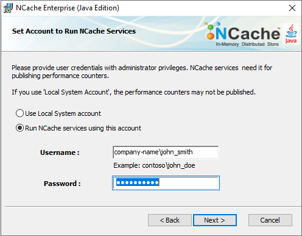
Task: Click the Example: contoso\john_doe hint text
Action: click(x=154, y=165)
